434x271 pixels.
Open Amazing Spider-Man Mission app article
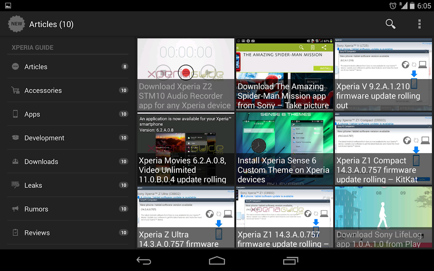pyautogui.click(x=284, y=75)
